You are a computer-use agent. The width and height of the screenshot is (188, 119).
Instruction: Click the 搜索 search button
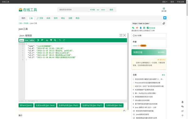tap(111, 10)
